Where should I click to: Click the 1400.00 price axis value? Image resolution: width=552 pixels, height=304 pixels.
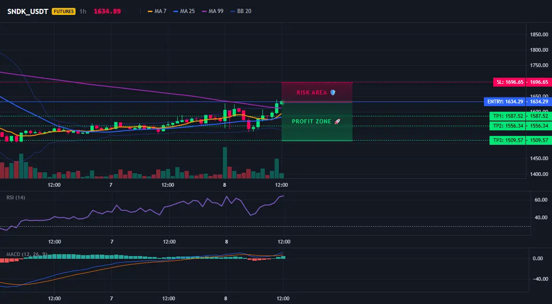[539, 174]
